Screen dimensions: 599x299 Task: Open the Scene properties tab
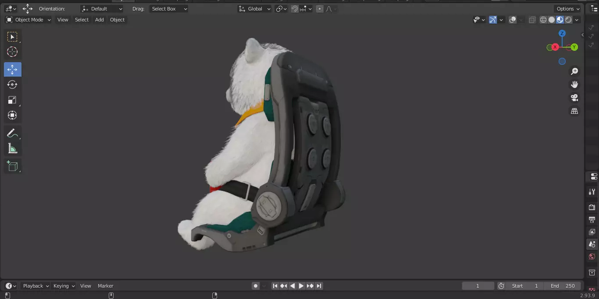pos(592,244)
